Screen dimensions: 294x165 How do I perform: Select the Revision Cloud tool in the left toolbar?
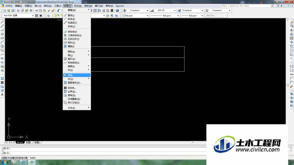point(2,50)
